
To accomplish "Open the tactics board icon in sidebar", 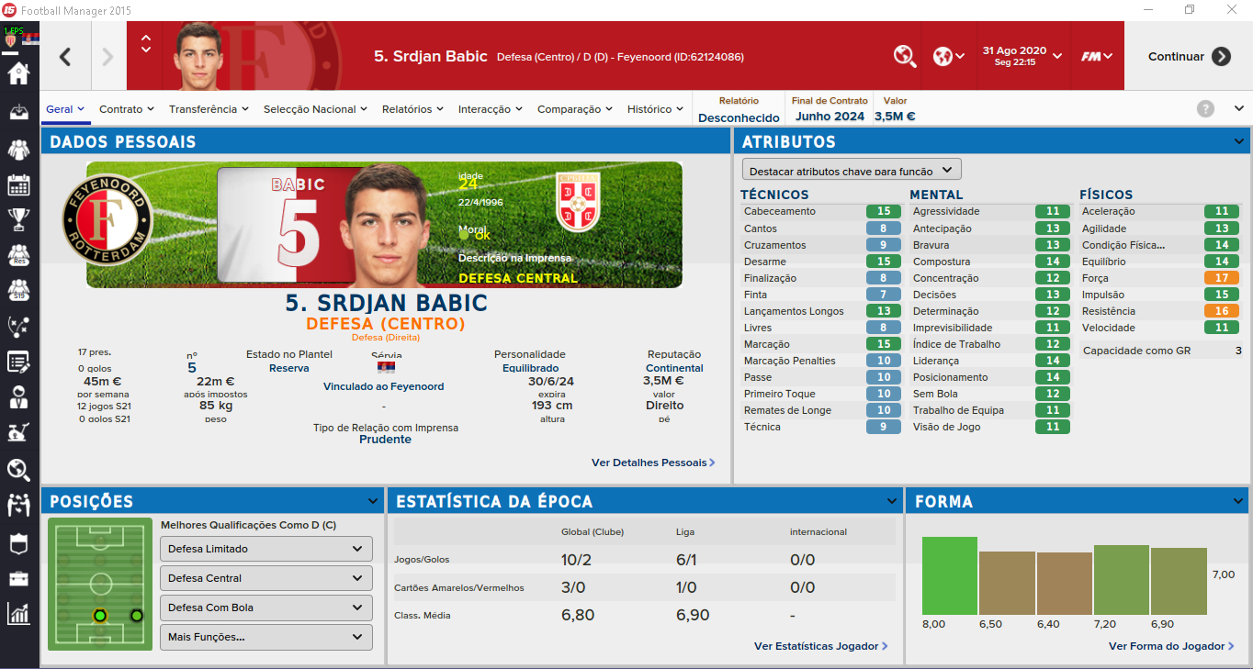I will (x=18, y=326).
